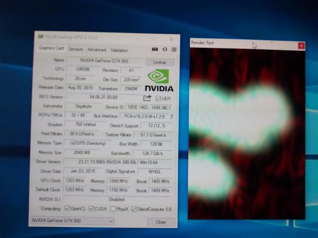Click the Close button in GPU-Z
The image size is (318, 238).
161,222
